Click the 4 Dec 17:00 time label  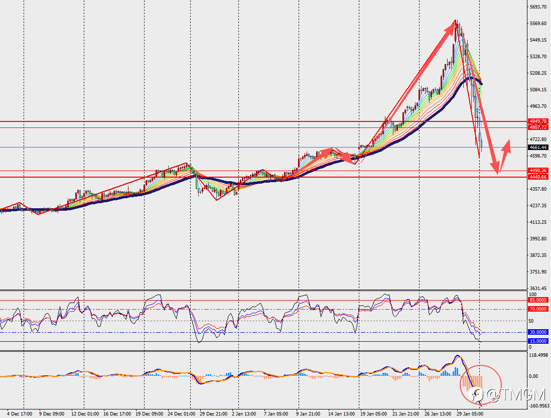click(x=20, y=414)
